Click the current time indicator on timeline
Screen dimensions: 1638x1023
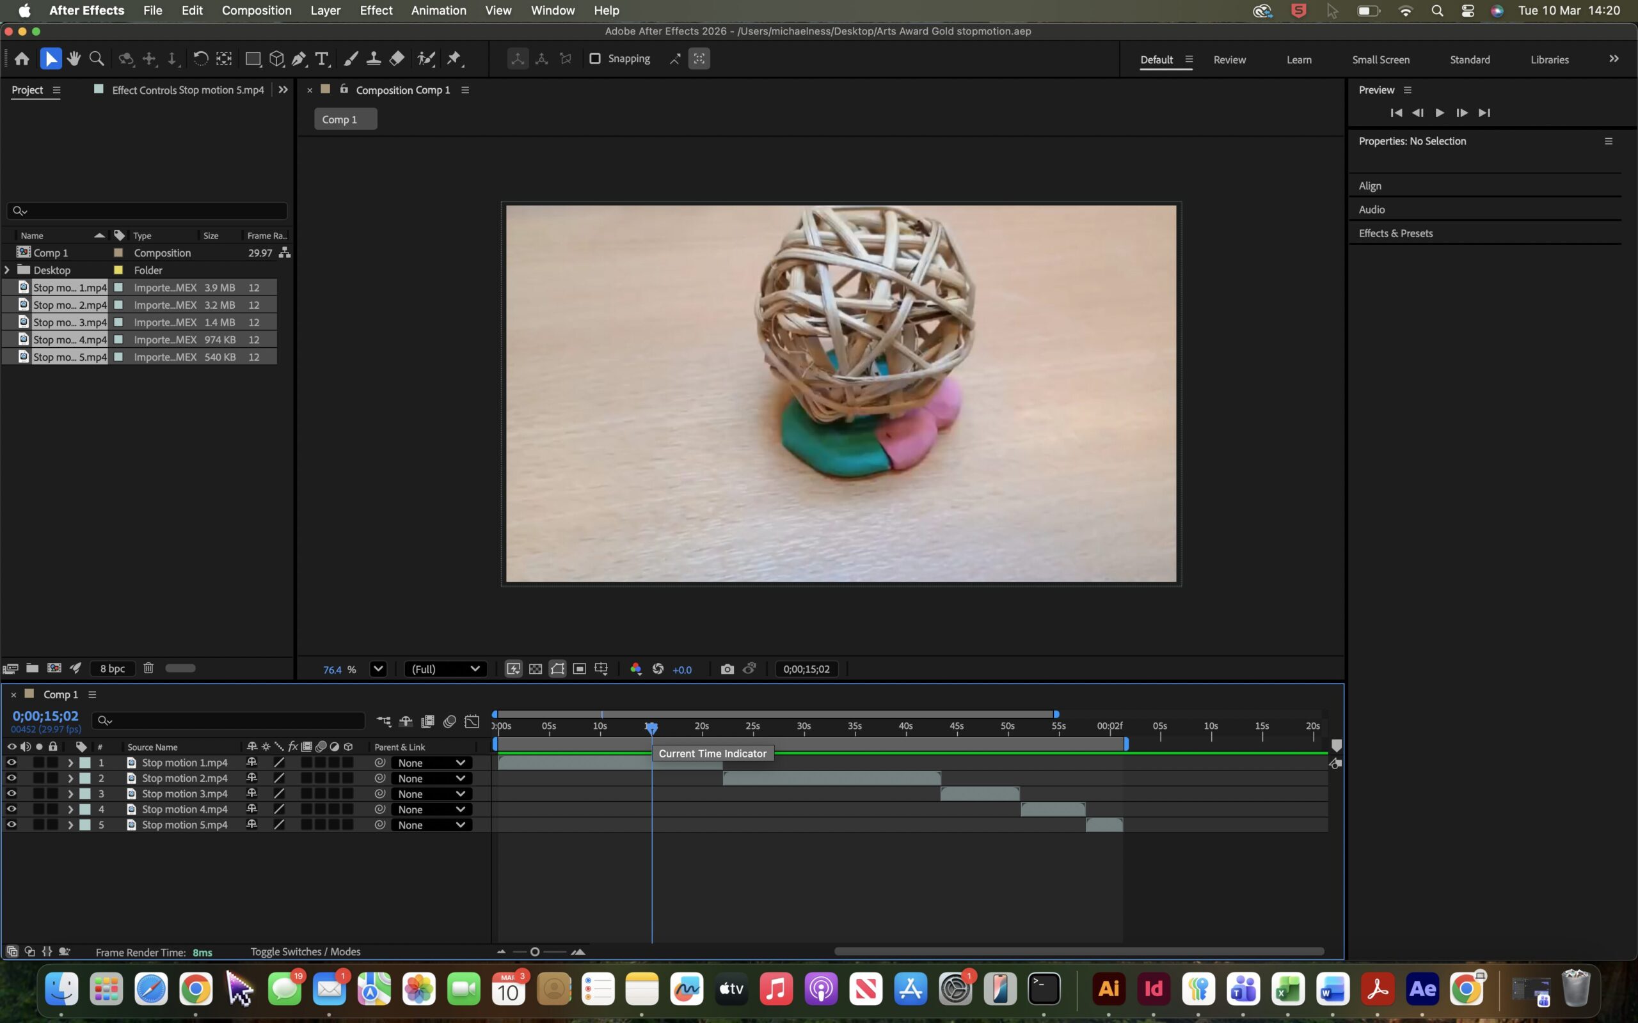651,728
